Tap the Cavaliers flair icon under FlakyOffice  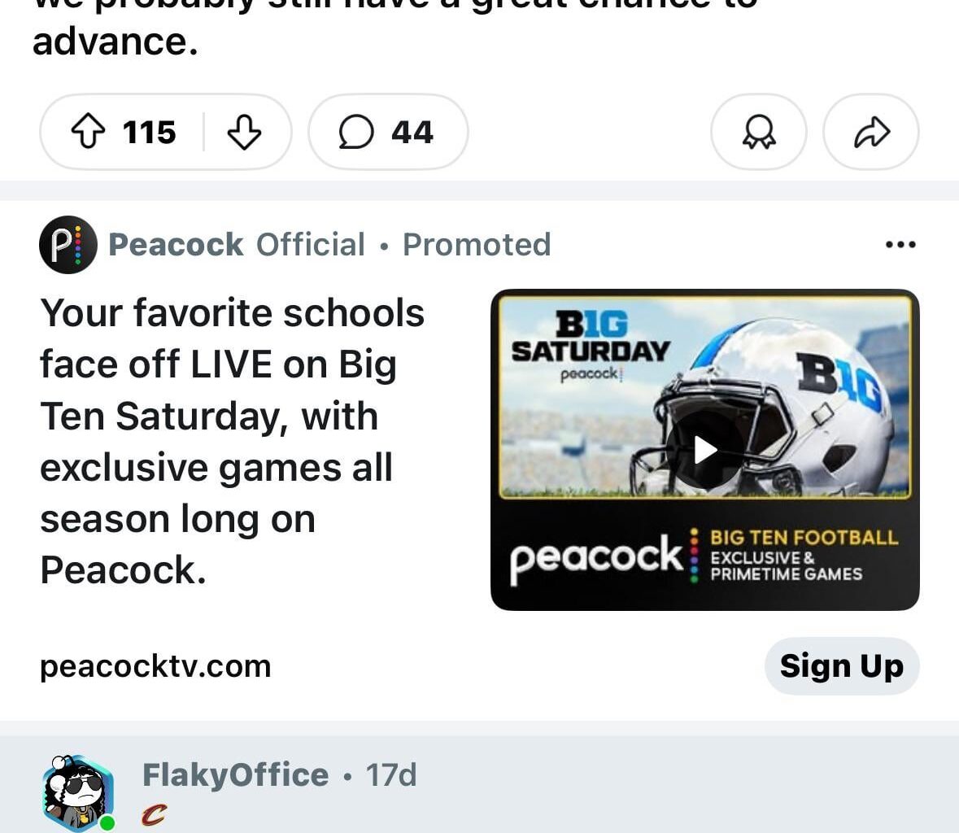pos(154,813)
